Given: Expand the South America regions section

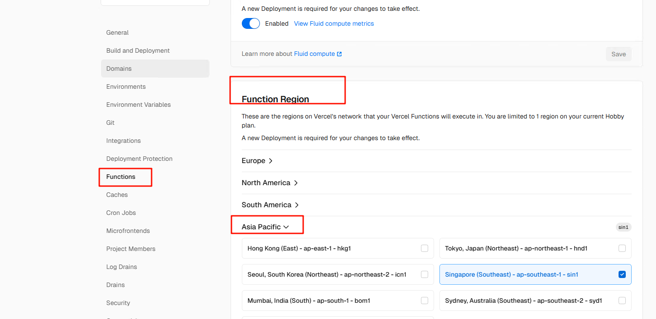Looking at the screenshot, I should (x=270, y=205).
